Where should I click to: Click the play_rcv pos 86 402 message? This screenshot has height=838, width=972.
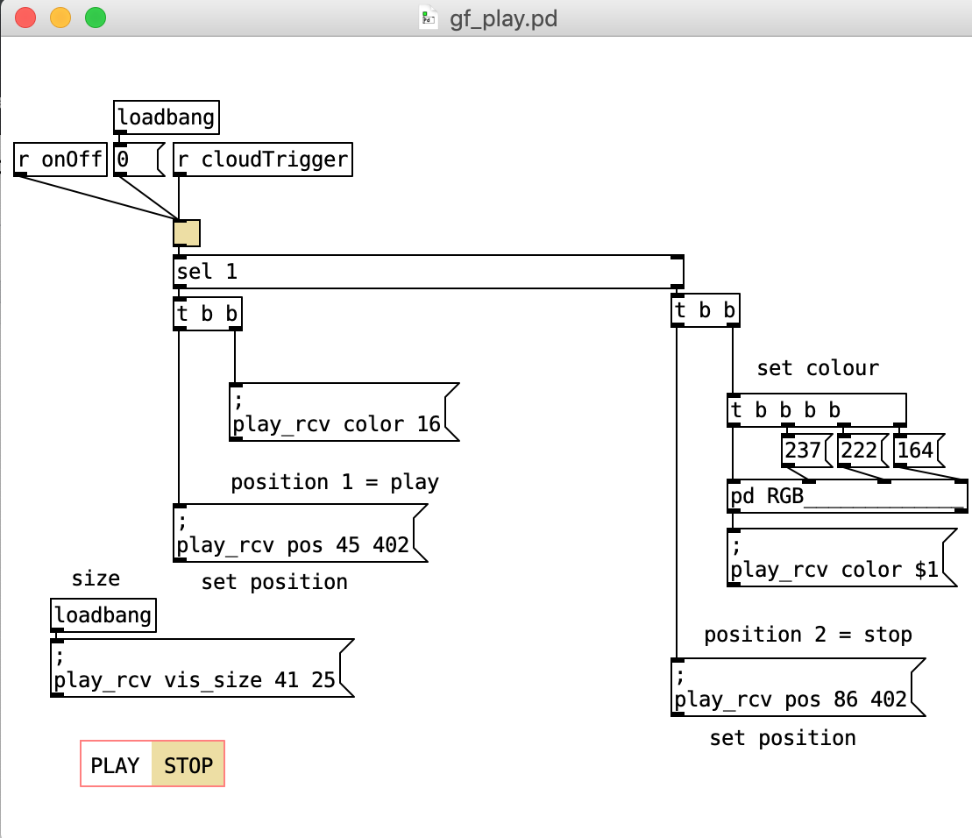[x=792, y=688]
